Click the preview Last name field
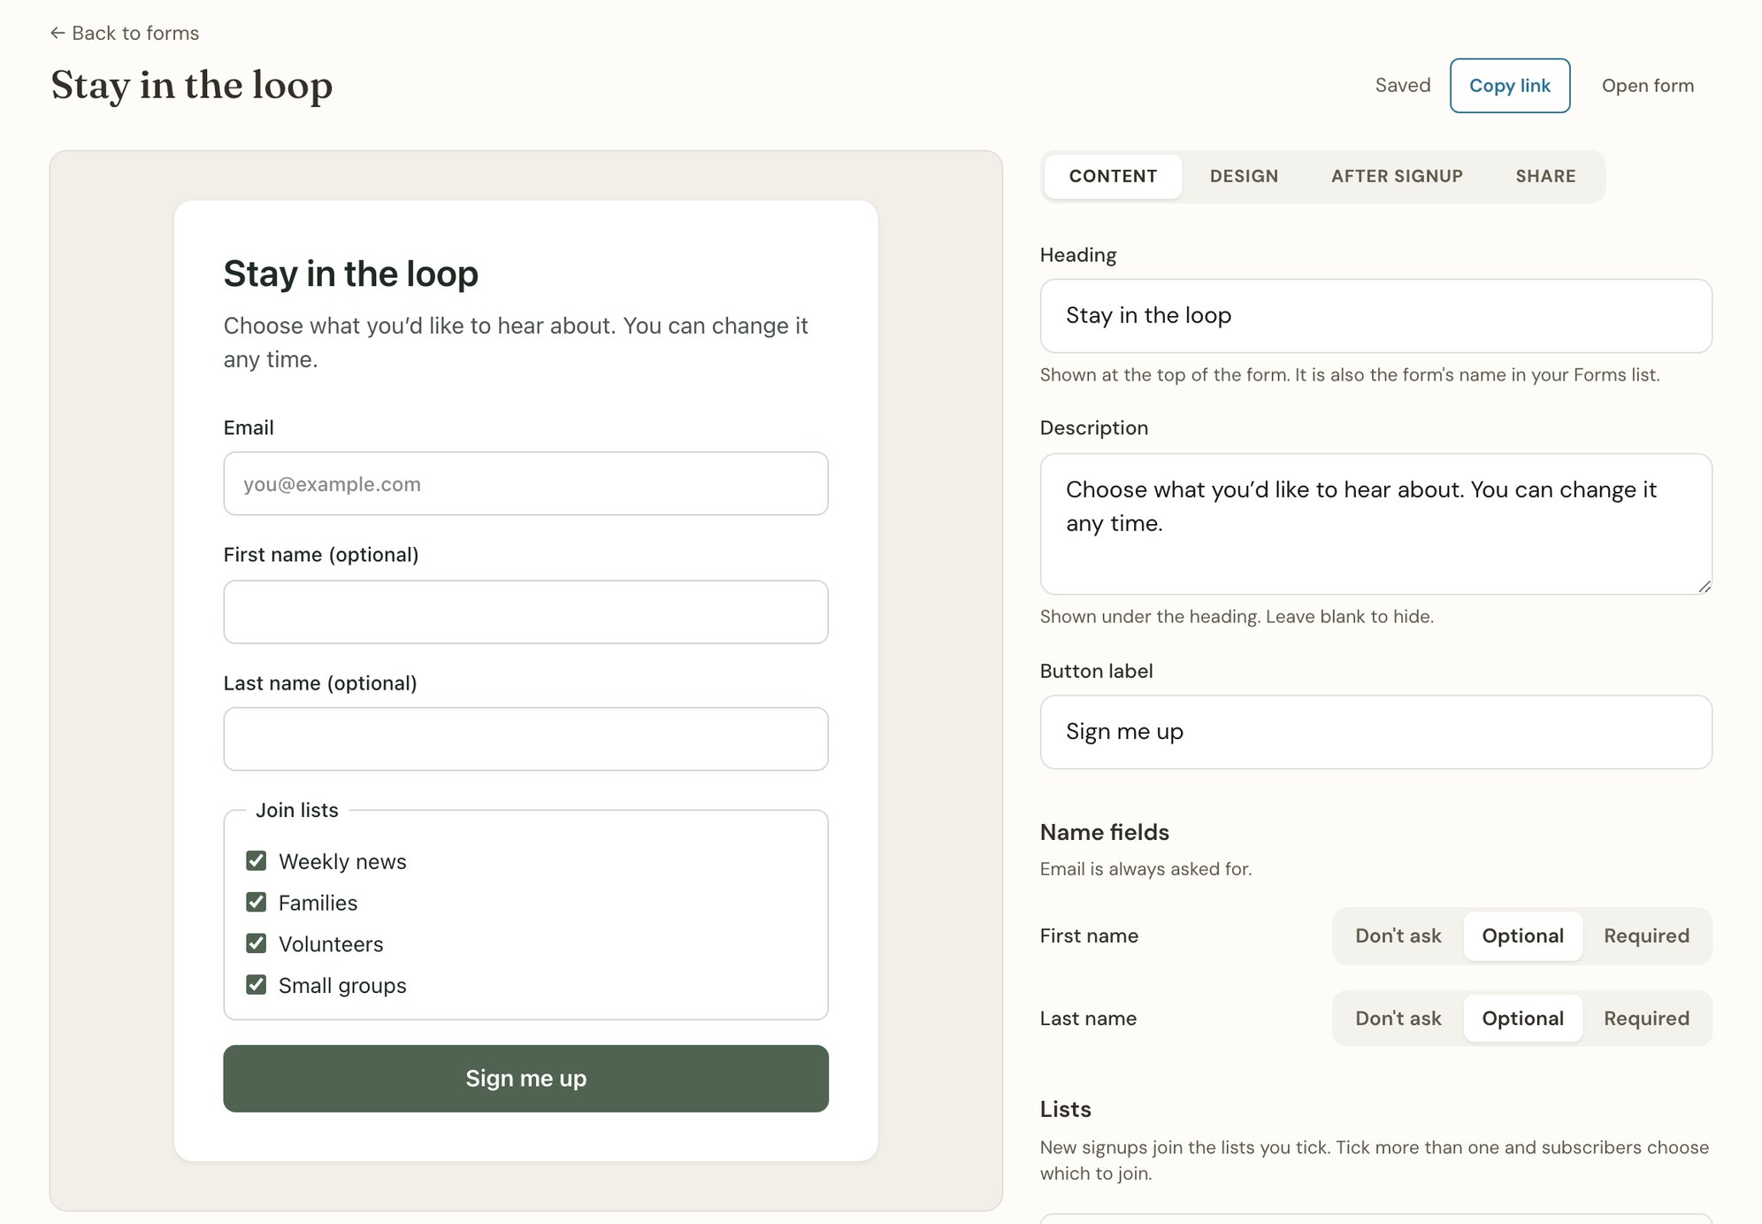 (525, 739)
